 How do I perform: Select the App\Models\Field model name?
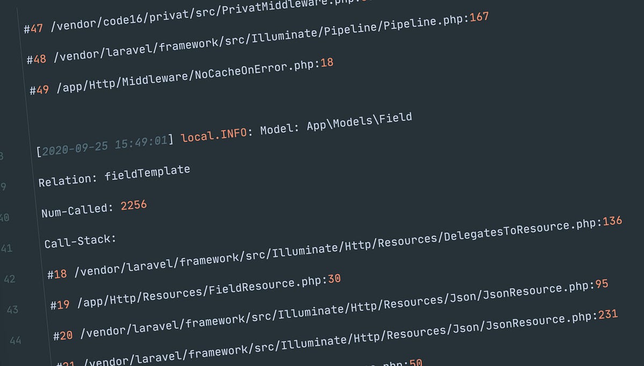[x=360, y=118]
